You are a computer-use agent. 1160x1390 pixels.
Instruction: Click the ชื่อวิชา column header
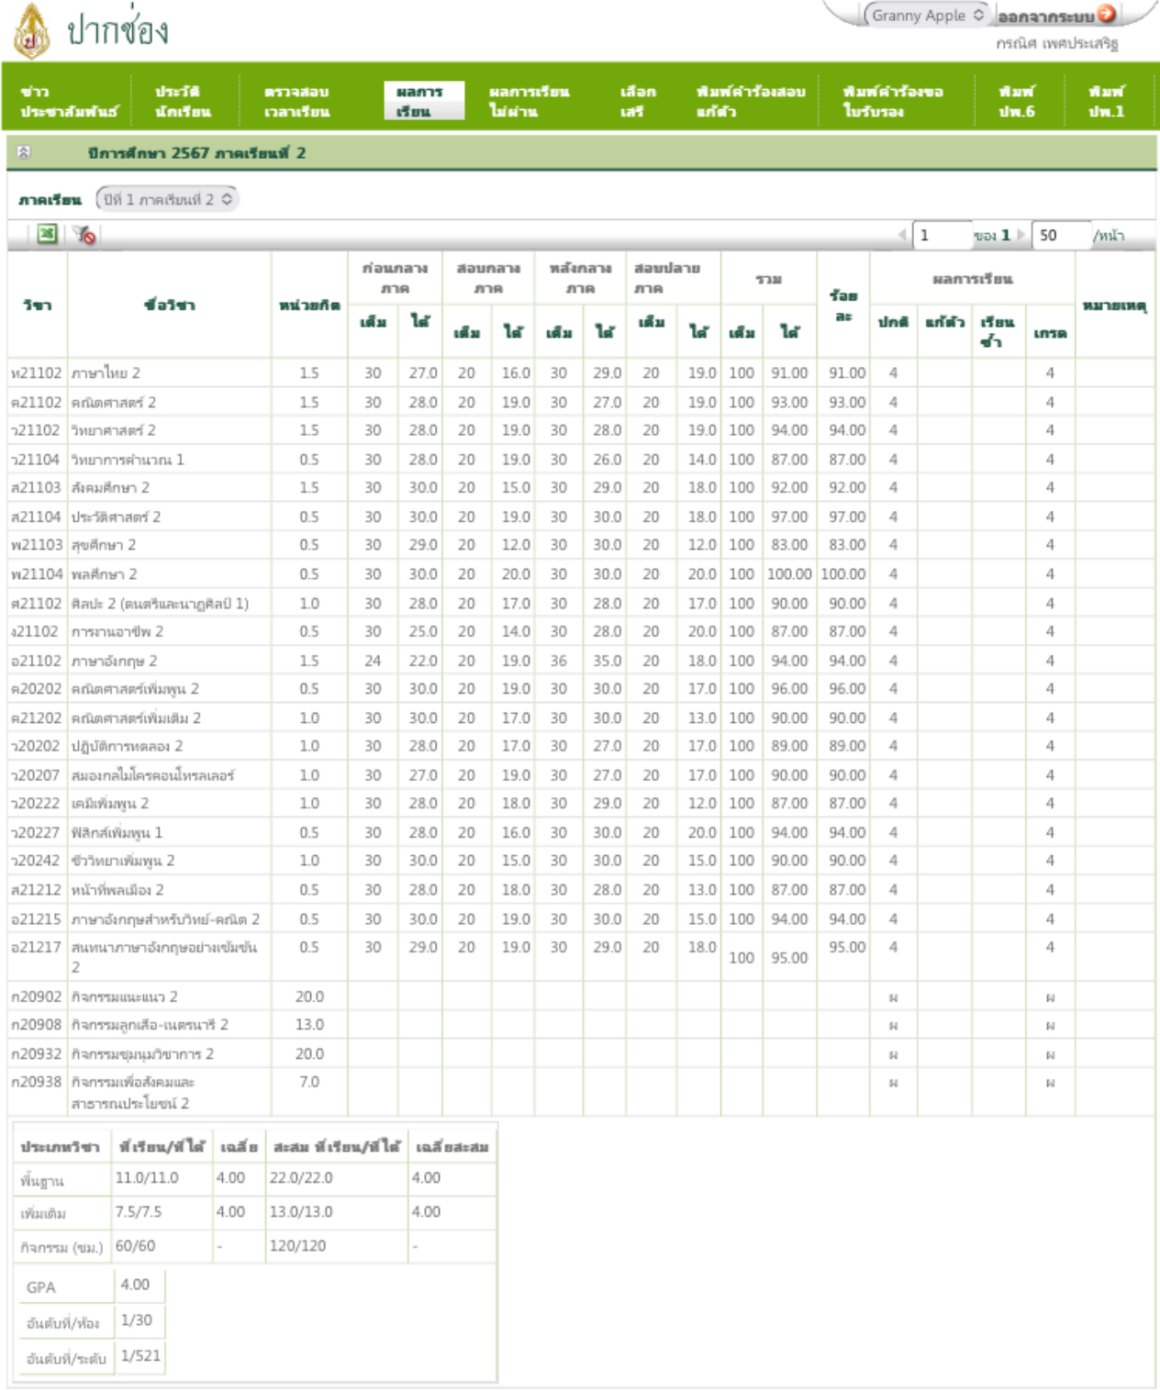tap(170, 305)
